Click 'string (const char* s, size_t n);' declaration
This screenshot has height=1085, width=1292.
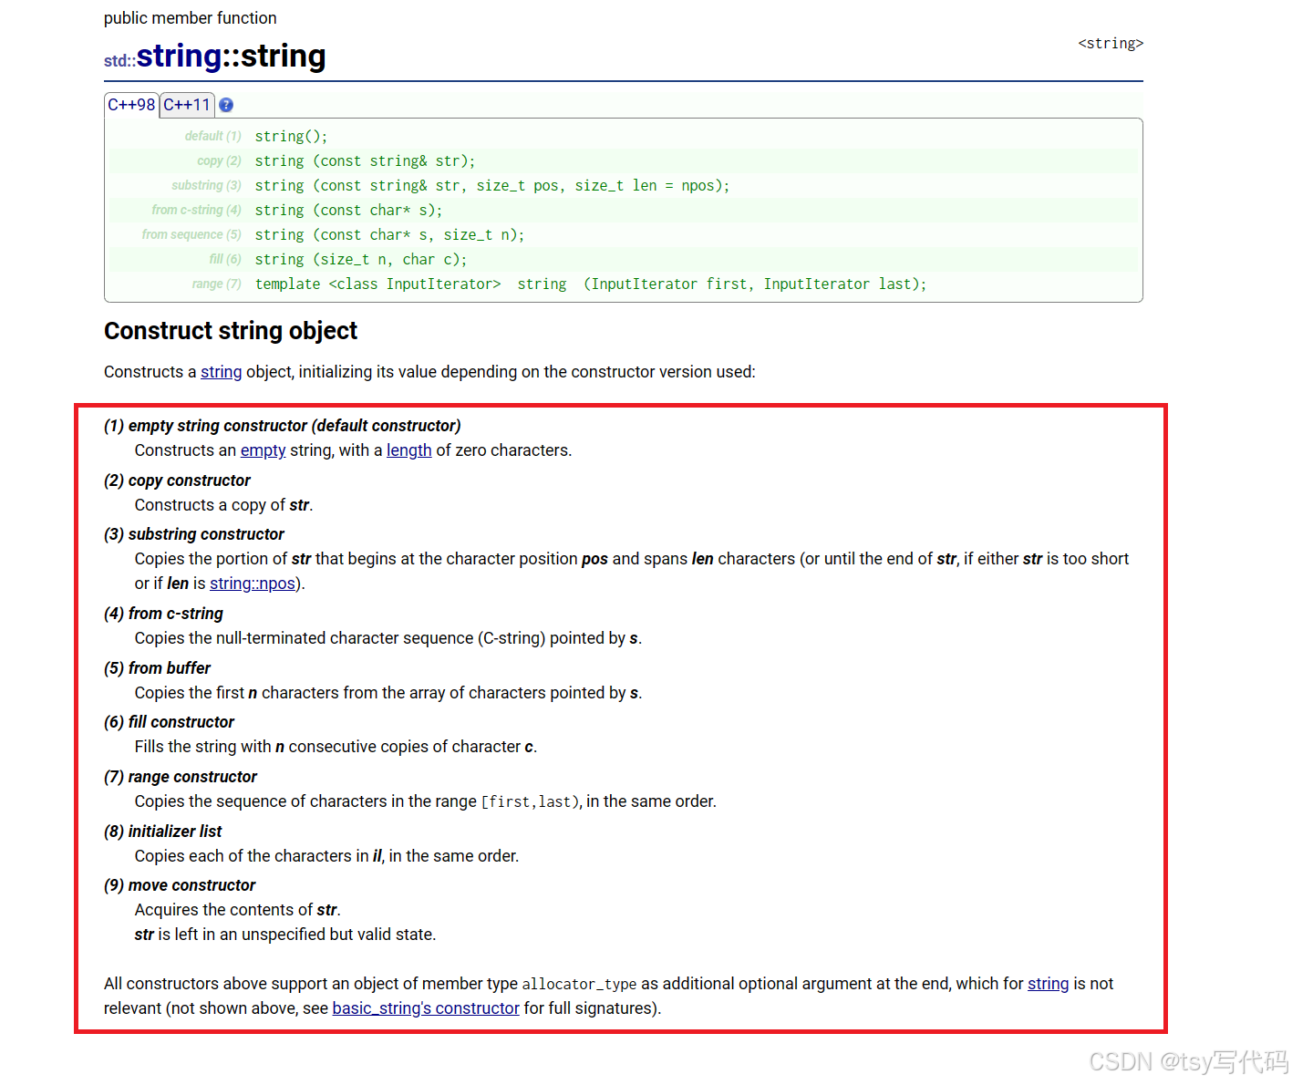(390, 234)
